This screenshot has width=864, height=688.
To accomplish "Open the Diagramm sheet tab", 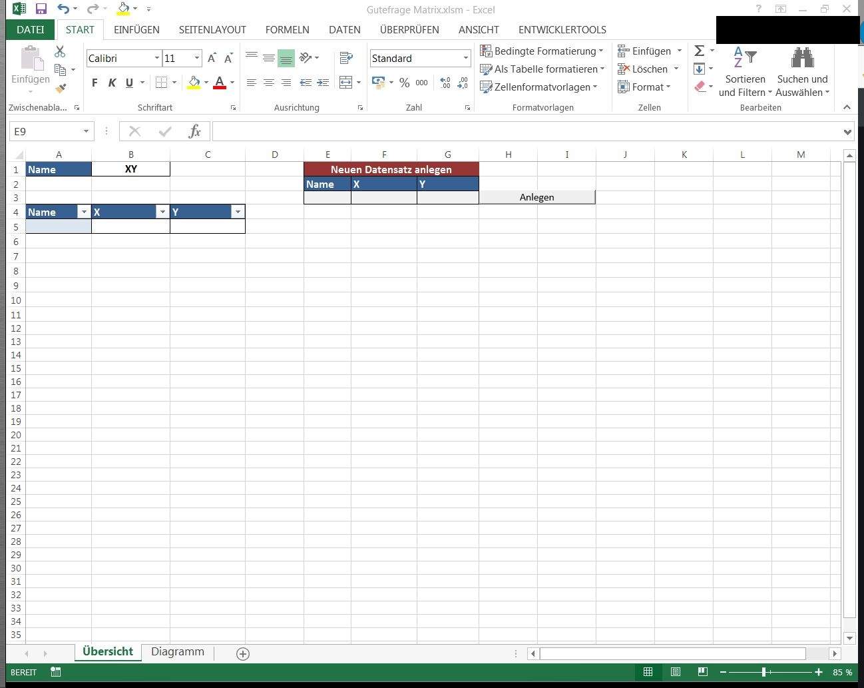I will [x=177, y=651].
